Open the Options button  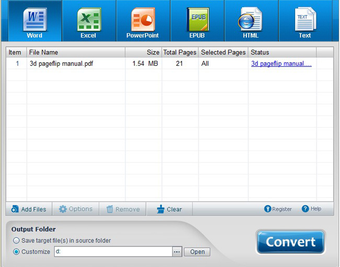coord(76,209)
